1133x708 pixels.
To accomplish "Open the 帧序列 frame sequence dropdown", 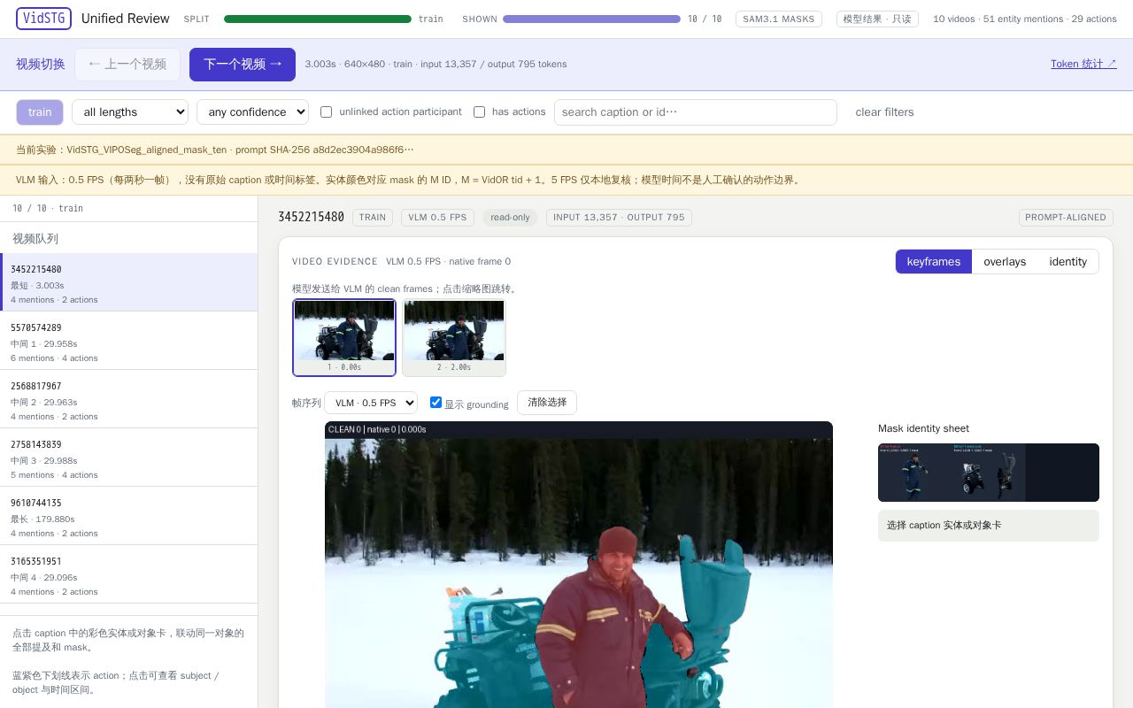I will (x=371, y=403).
